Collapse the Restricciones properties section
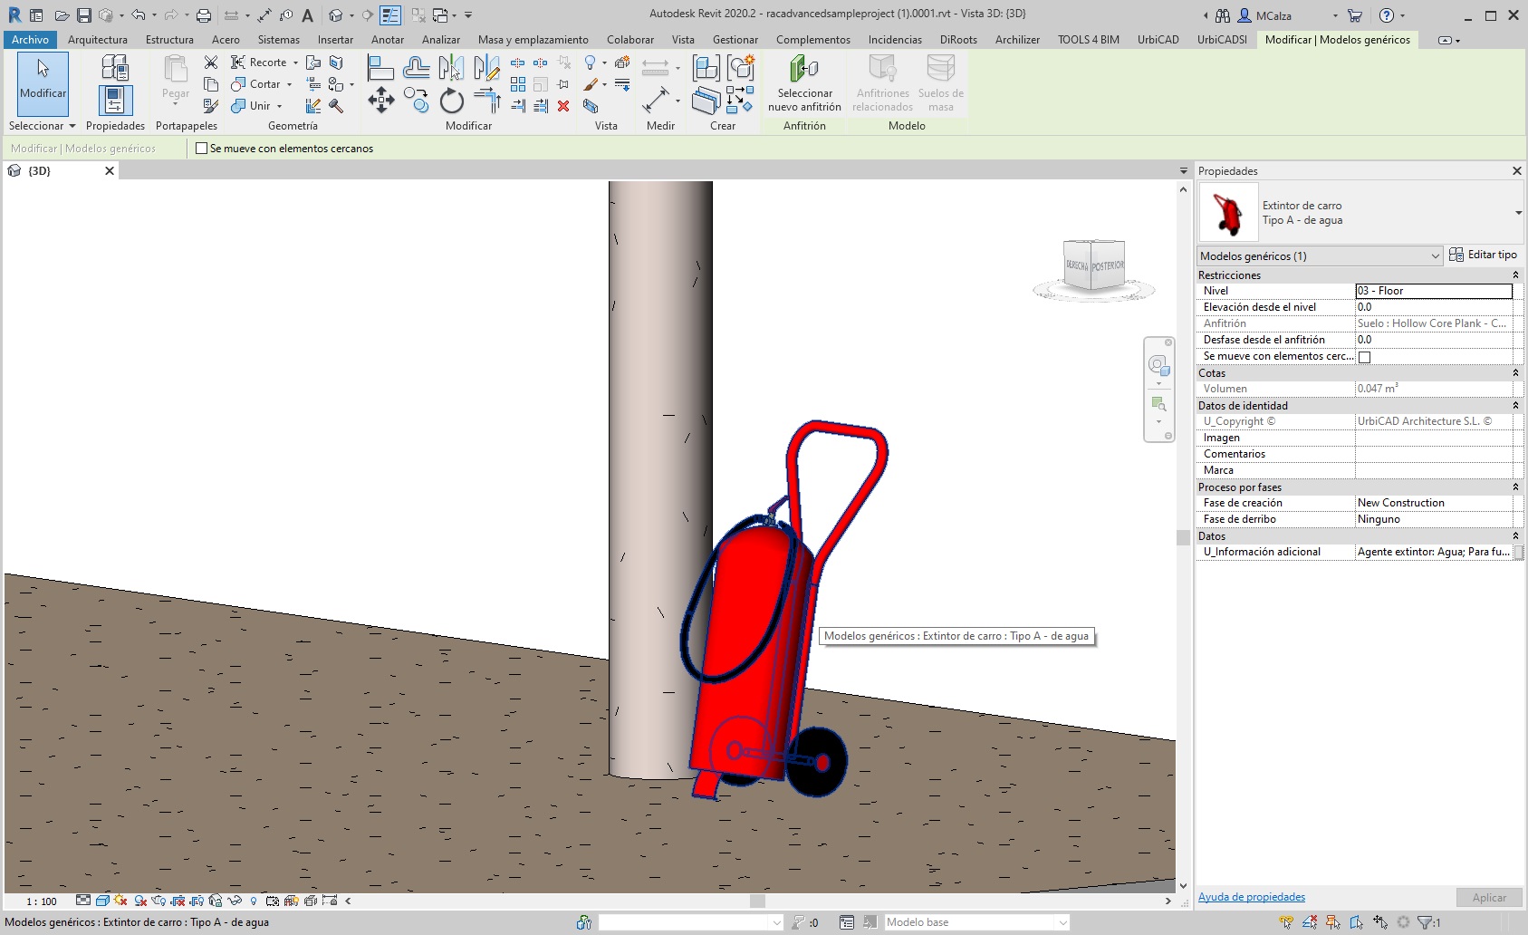1528x935 pixels. click(x=1515, y=275)
